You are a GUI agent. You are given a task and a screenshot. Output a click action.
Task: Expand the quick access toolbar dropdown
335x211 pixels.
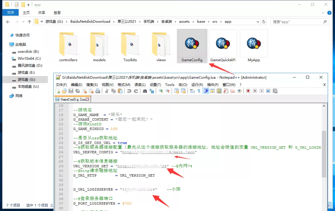coord(28,5)
